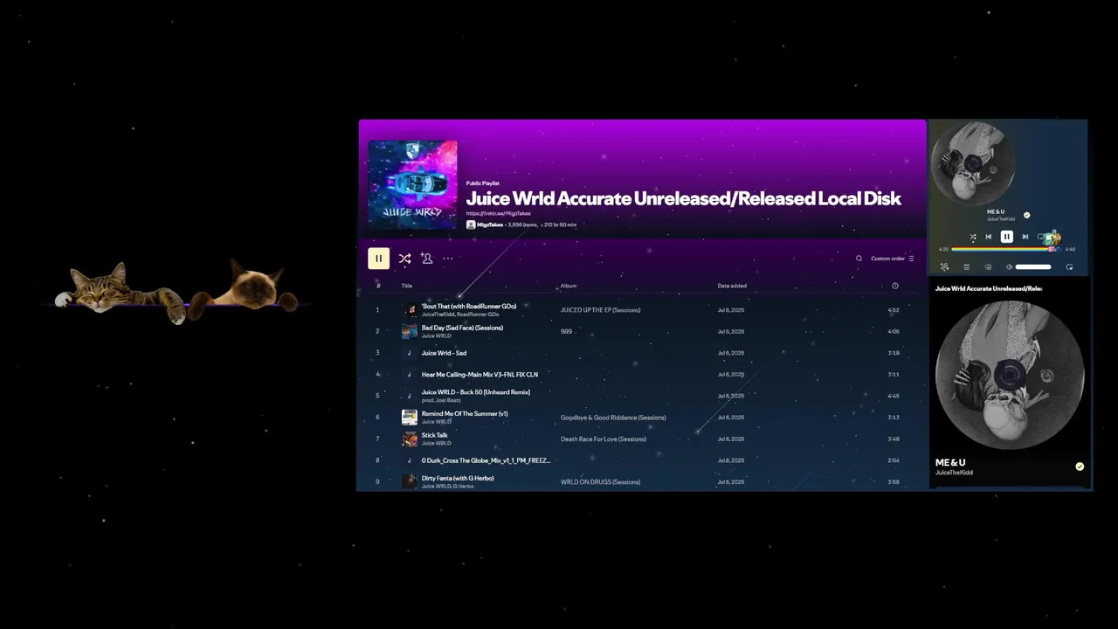
Task: Open the album JUICED UP THE EP (Sessions)
Action: (x=600, y=310)
